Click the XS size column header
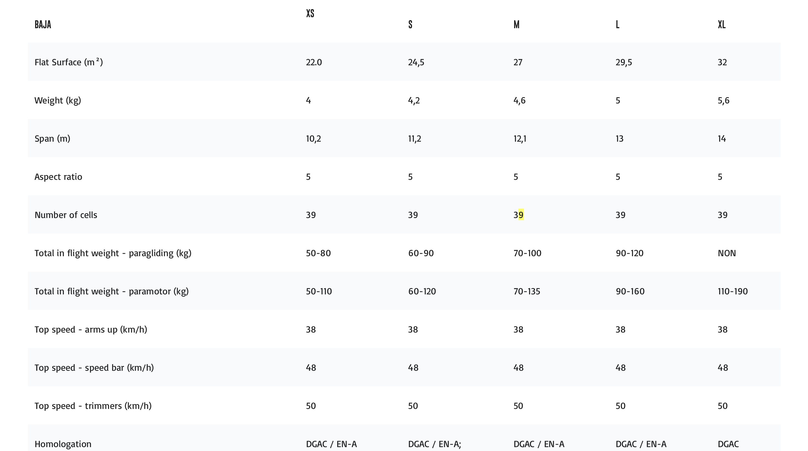The width and height of the screenshot is (808, 451). pyautogui.click(x=310, y=14)
